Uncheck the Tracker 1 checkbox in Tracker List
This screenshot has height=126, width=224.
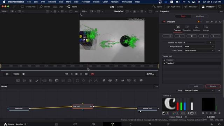[x=164, y=60]
